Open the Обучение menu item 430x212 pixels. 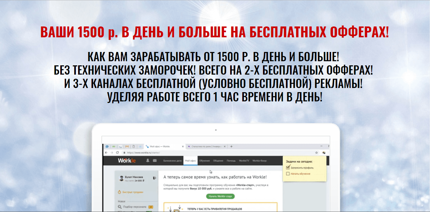205,160
